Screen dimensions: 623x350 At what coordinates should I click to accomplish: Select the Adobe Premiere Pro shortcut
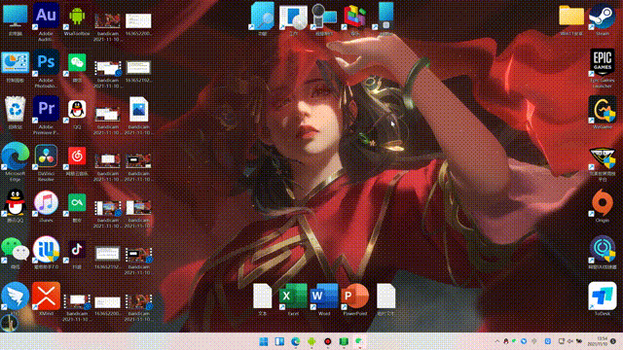[46, 109]
